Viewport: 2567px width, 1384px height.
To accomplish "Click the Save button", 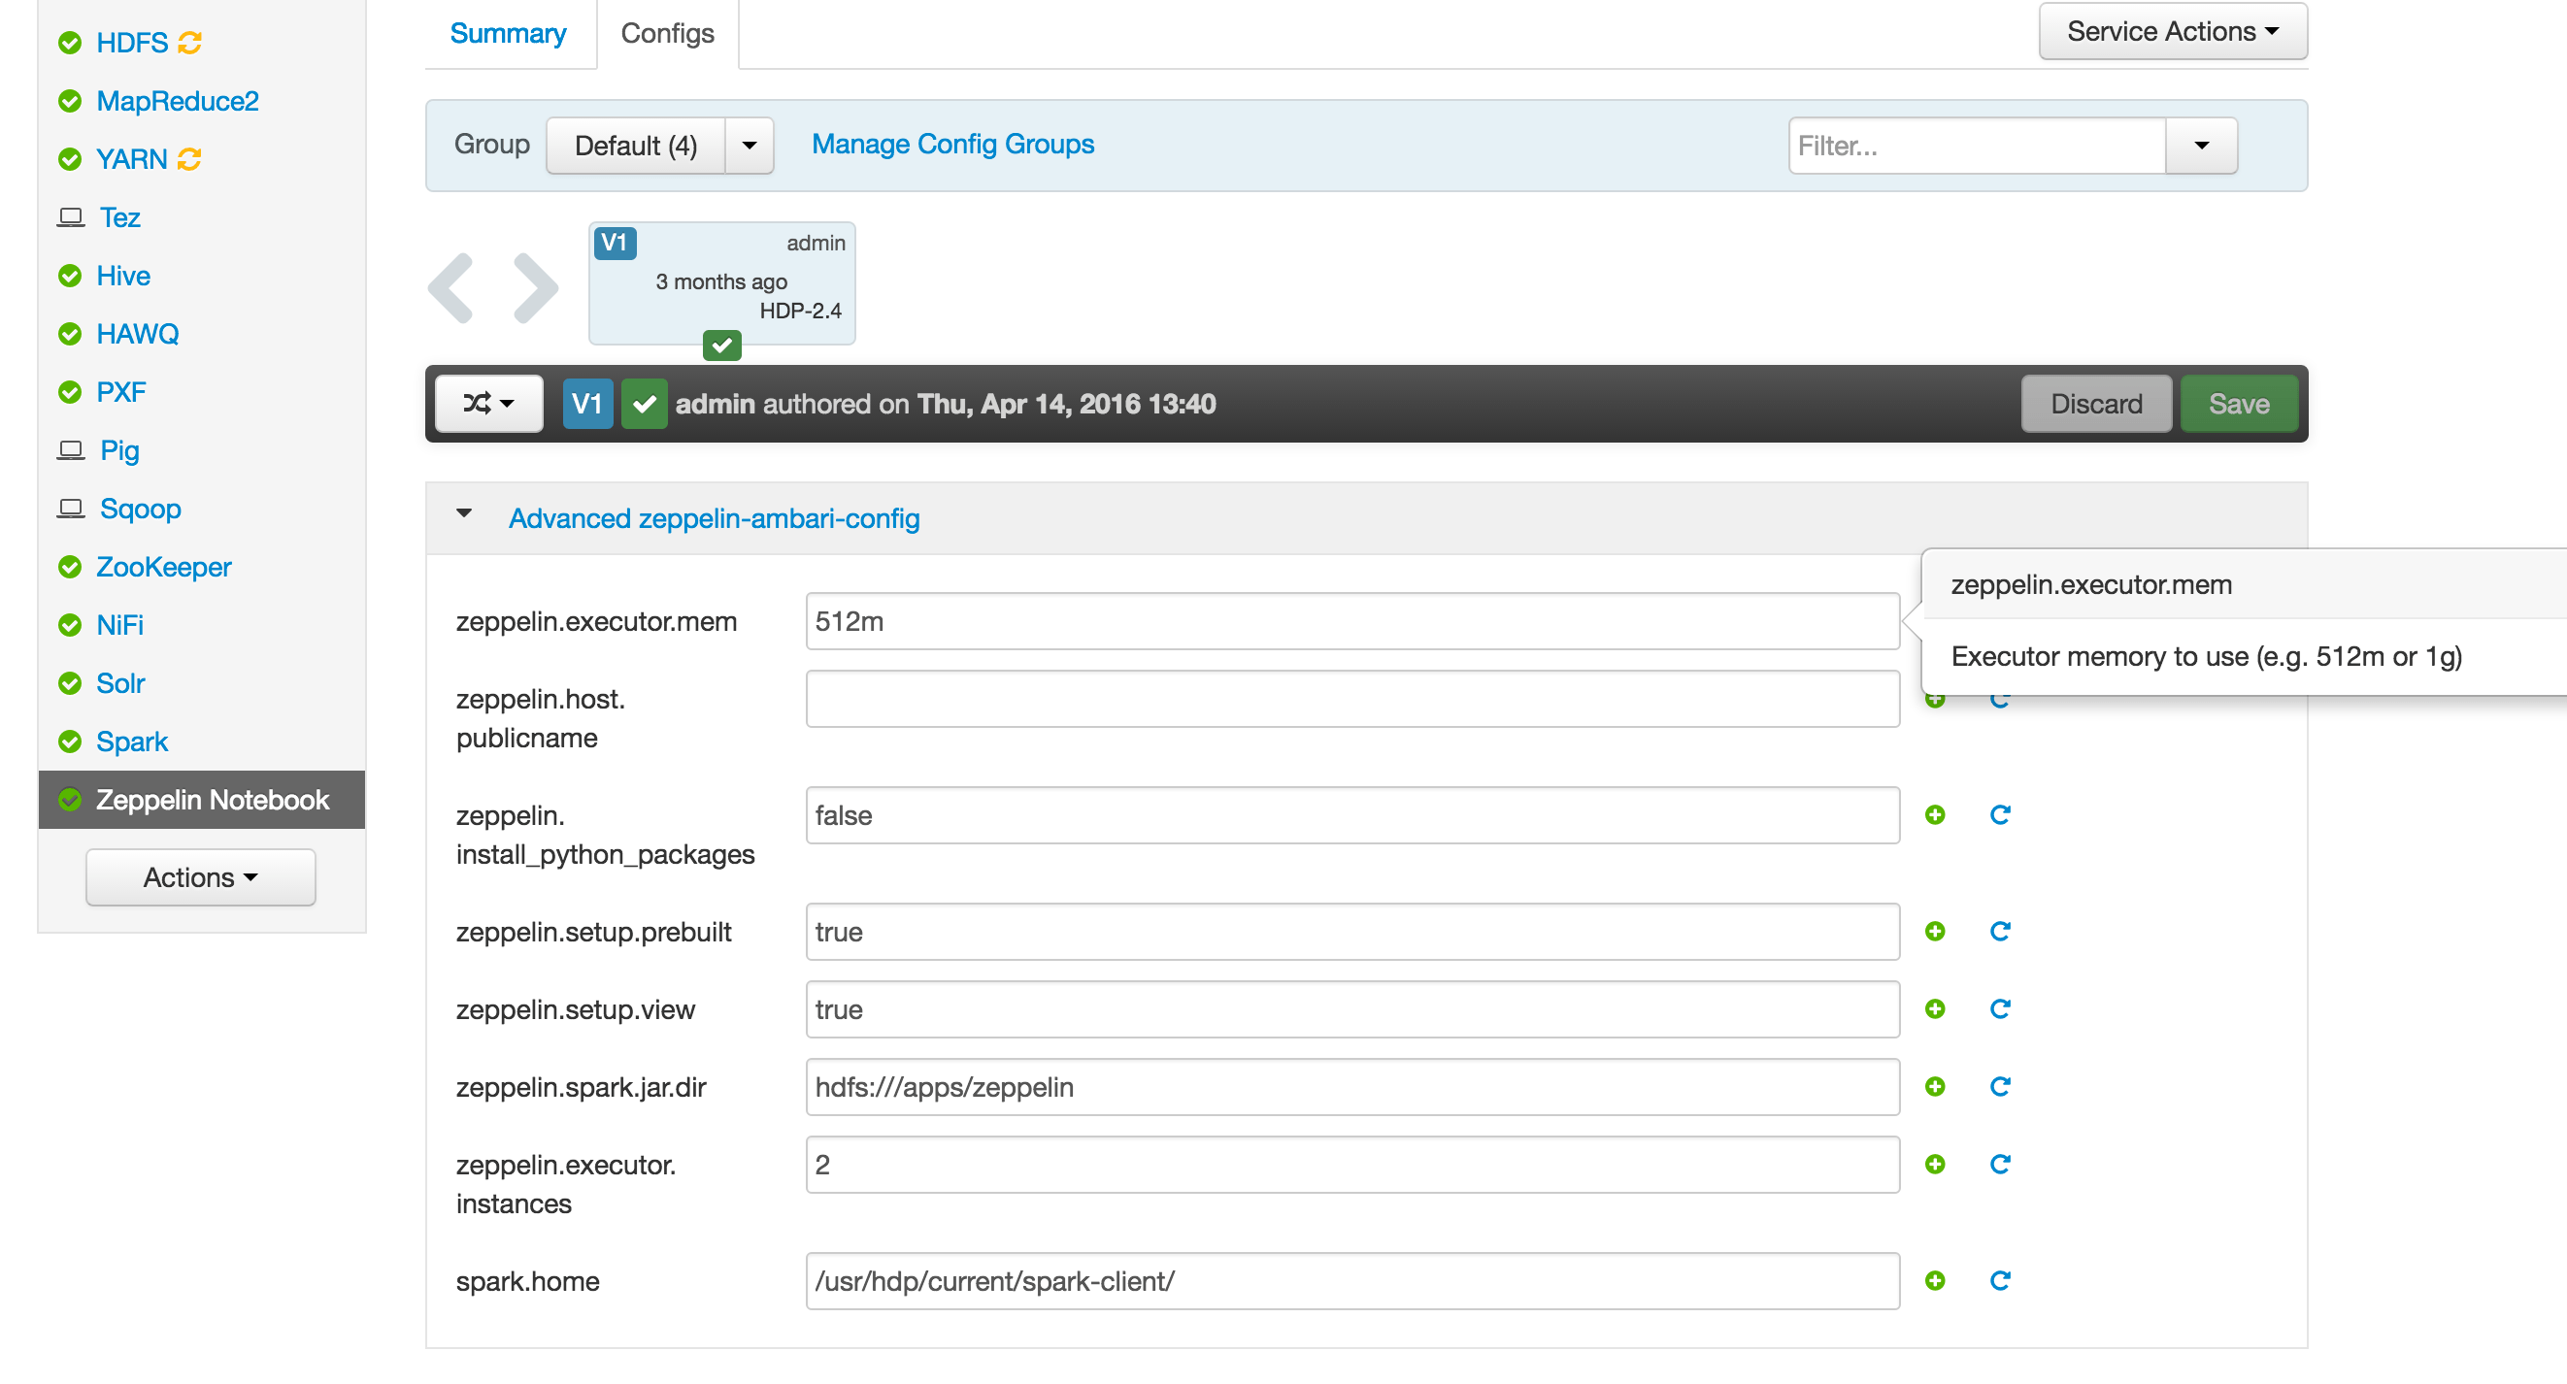I will [x=2238, y=404].
